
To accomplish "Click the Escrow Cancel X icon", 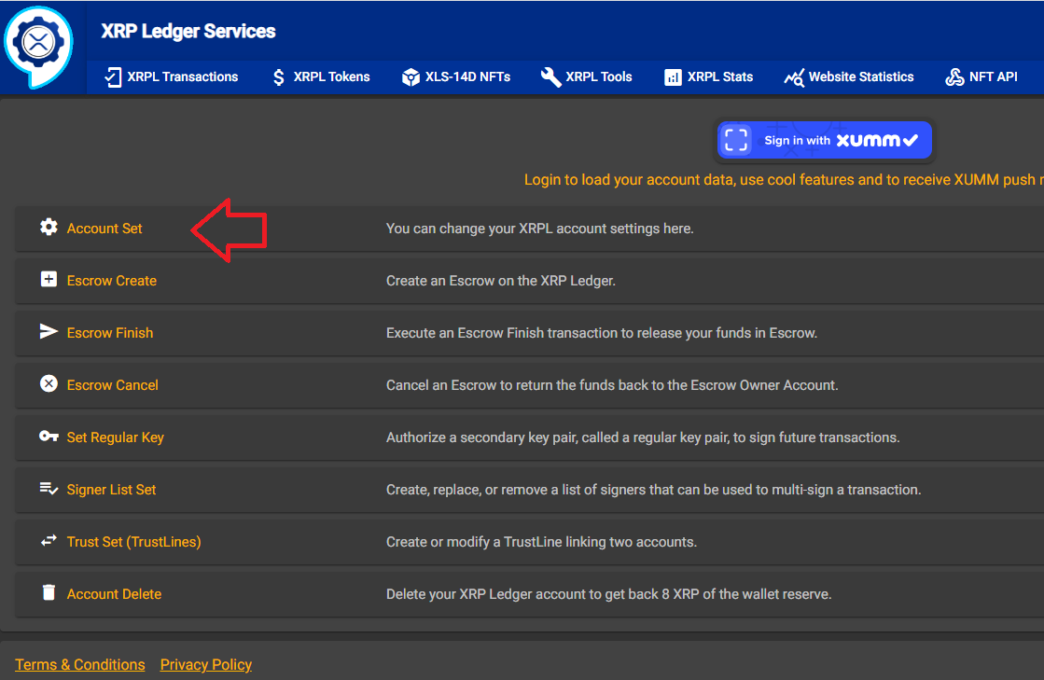I will pos(49,384).
